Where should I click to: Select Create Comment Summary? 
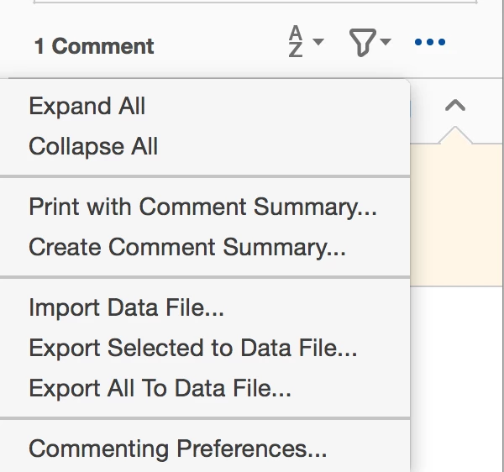pyautogui.click(x=187, y=247)
